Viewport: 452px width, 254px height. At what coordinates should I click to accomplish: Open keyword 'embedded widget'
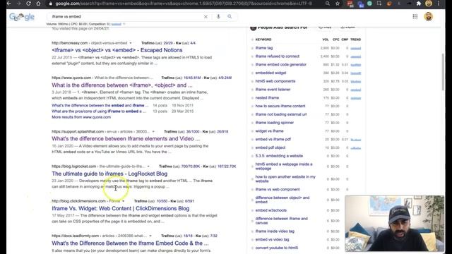click(270, 73)
